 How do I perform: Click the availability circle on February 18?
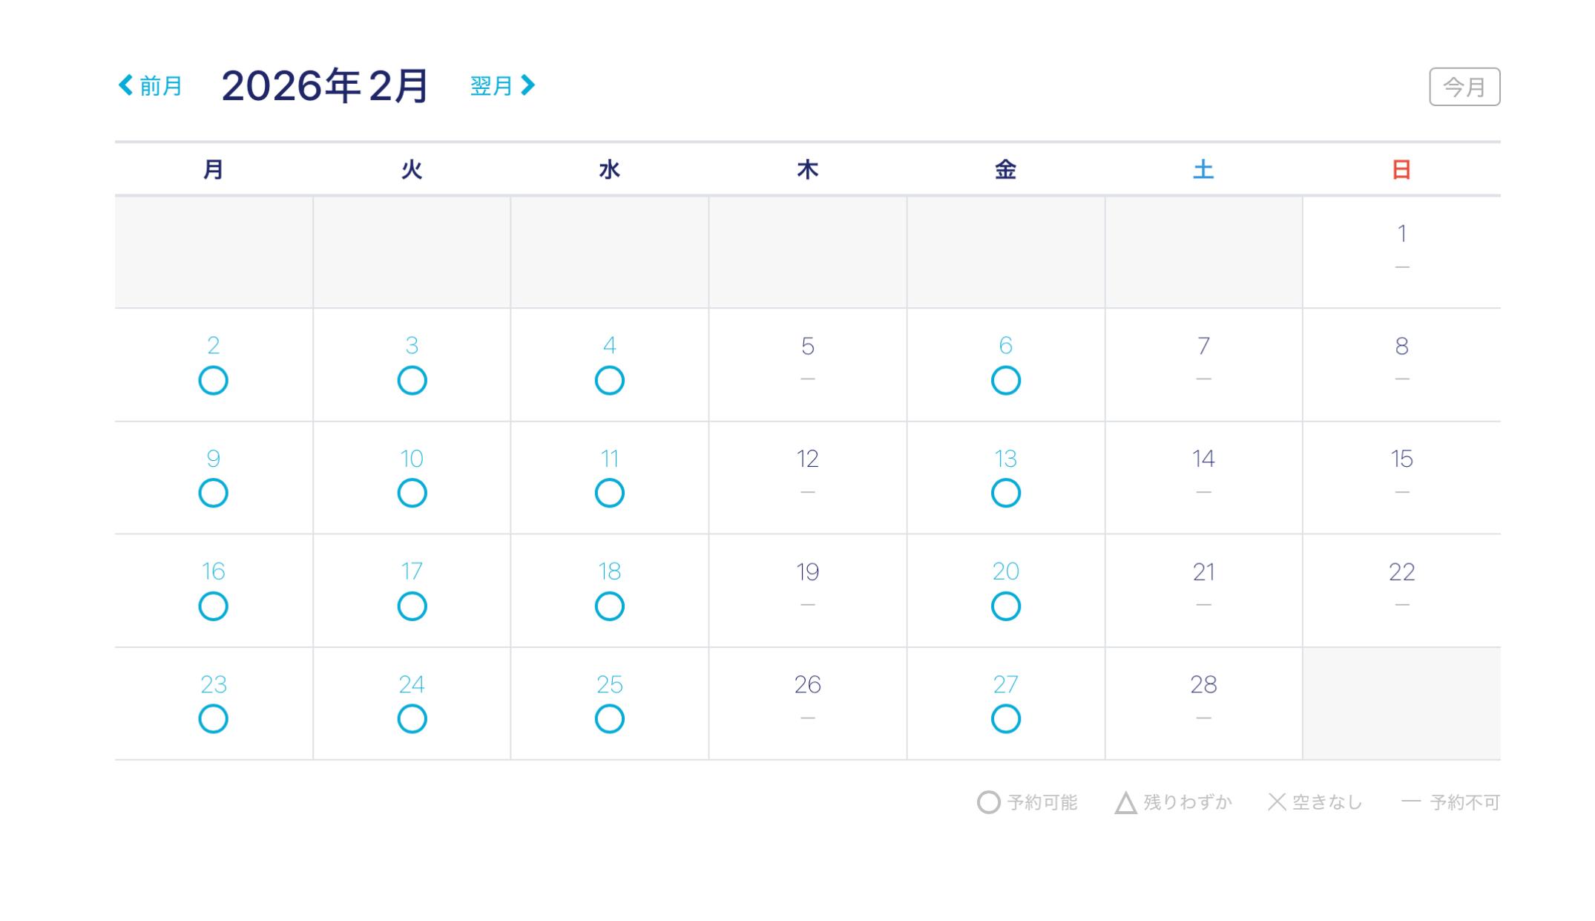click(x=609, y=605)
